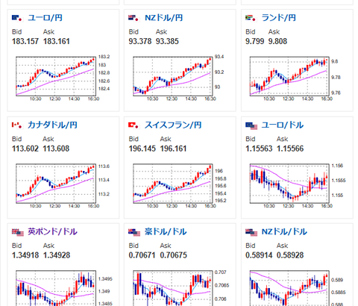Click the Rand/Yen South Africa flag icon
Image resolution: width=358 pixels, height=306 pixels.
pyautogui.click(x=251, y=18)
